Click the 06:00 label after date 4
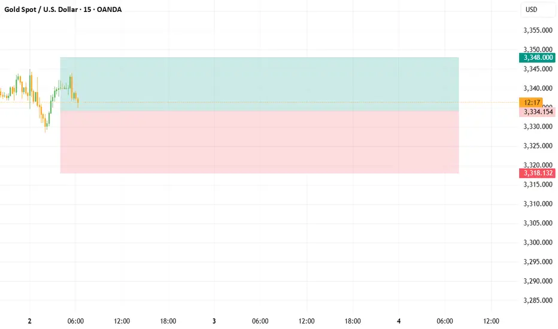 tap(445, 321)
